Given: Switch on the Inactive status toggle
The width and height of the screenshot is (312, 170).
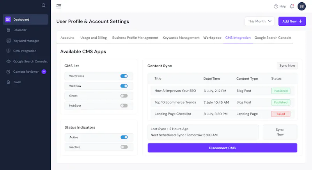Looking at the screenshot, I should point(124,147).
